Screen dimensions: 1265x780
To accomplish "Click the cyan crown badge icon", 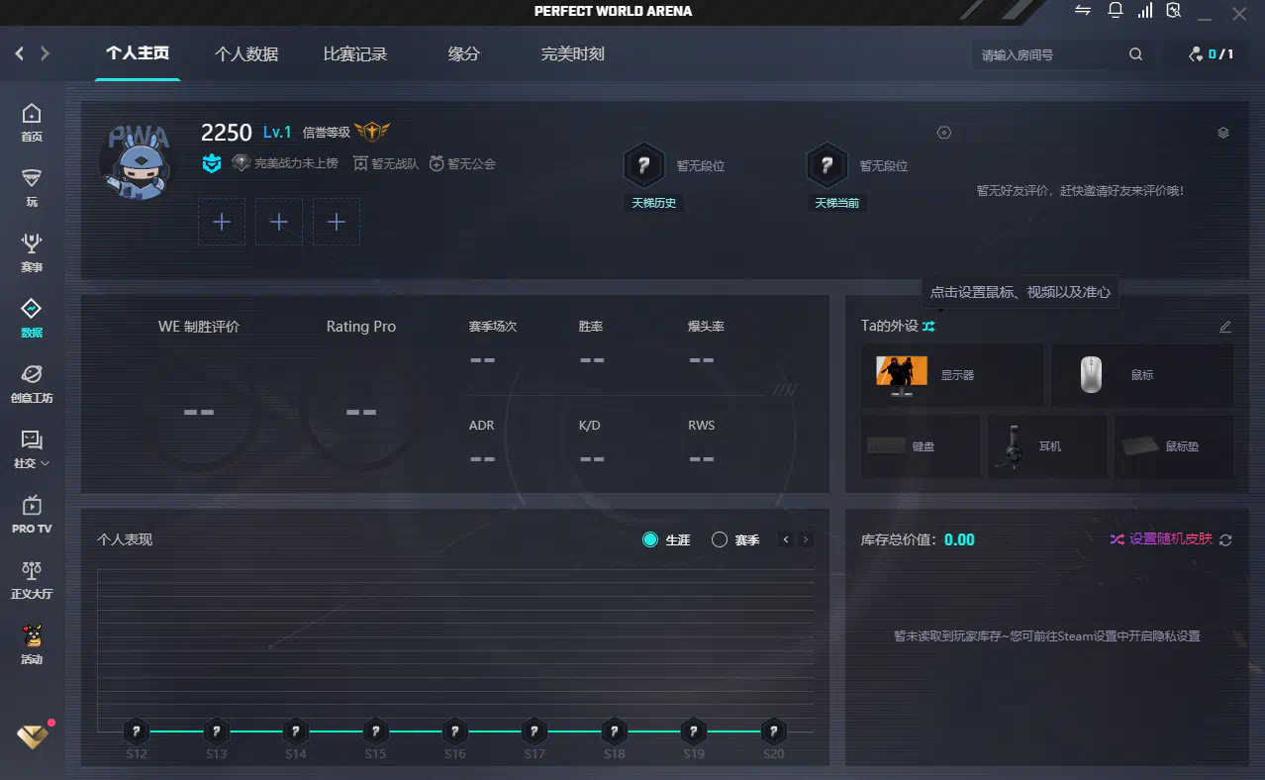I will tap(212, 163).
